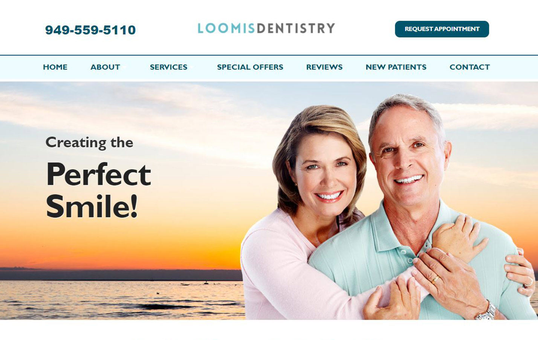Click the 'Perfect Smile!' headline

click(98, 190)
